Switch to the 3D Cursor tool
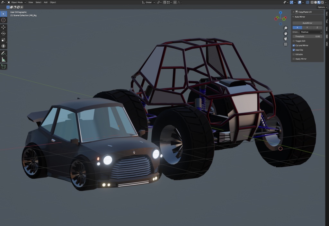This screenshot has width=329, height=226. (4, 19)
